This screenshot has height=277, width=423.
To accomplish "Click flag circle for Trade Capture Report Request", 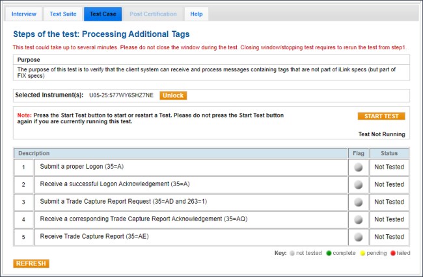I will 358,202.
